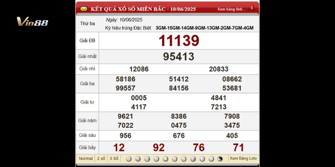The width and height of the screenshot is (335, 167).
Task: Click special prize number 11139
Action: click(x=179, y=41)
